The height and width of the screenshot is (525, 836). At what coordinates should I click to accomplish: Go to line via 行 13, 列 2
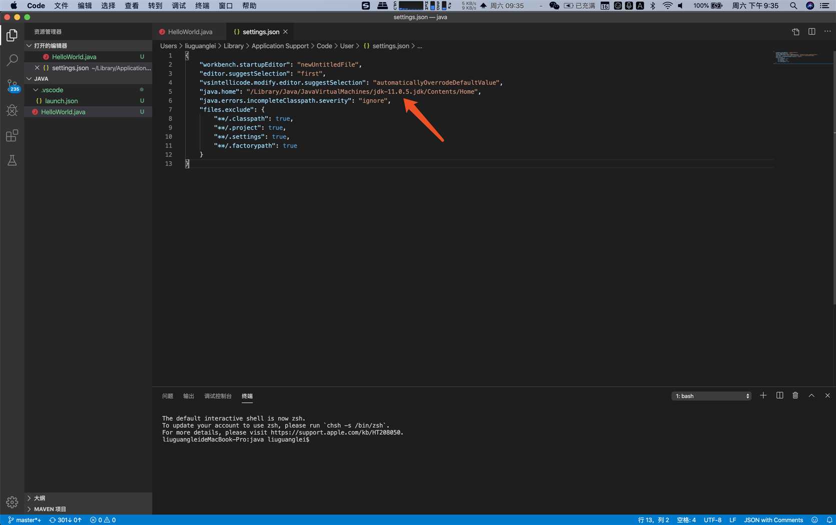[x=653, y=520]
